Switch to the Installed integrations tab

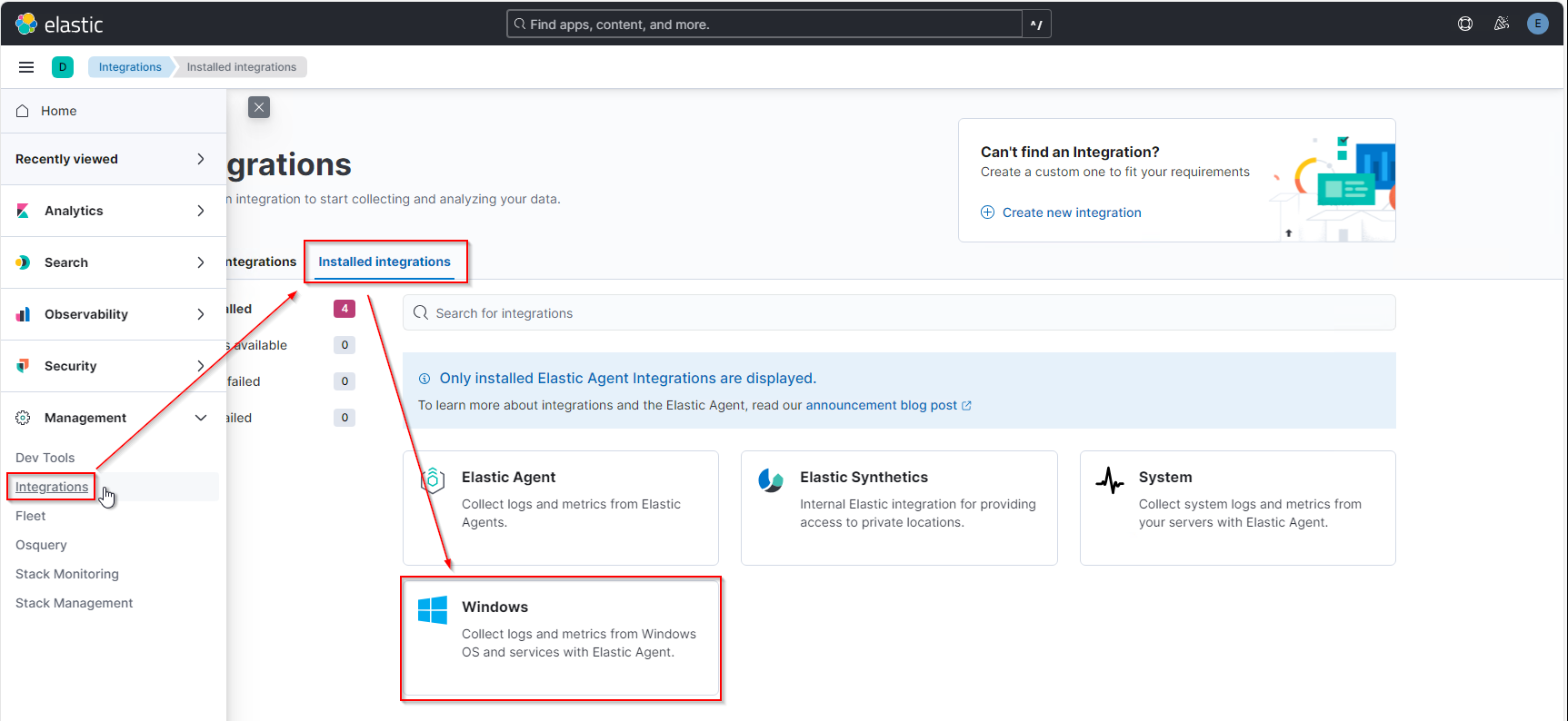click(385, 262)
